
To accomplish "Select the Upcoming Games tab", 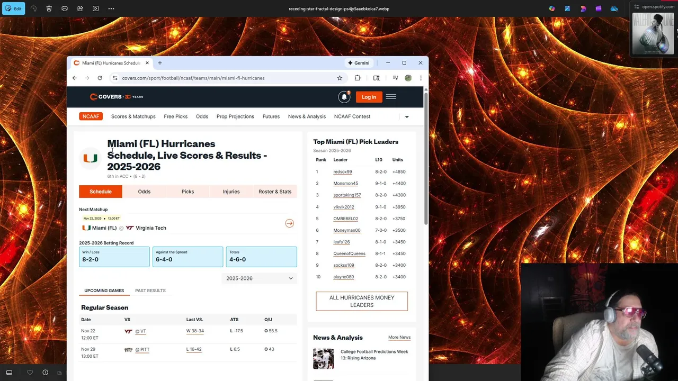I will (104, 291).
